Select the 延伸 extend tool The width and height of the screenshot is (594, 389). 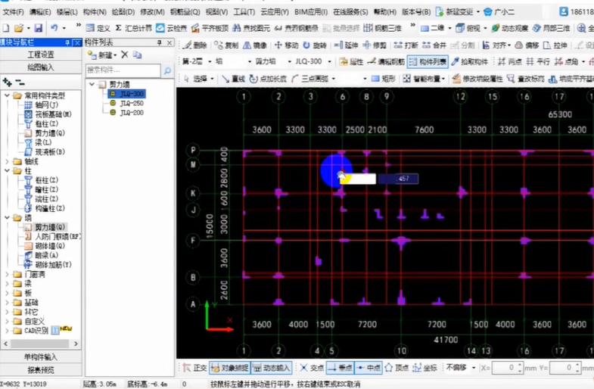point(346,45)
